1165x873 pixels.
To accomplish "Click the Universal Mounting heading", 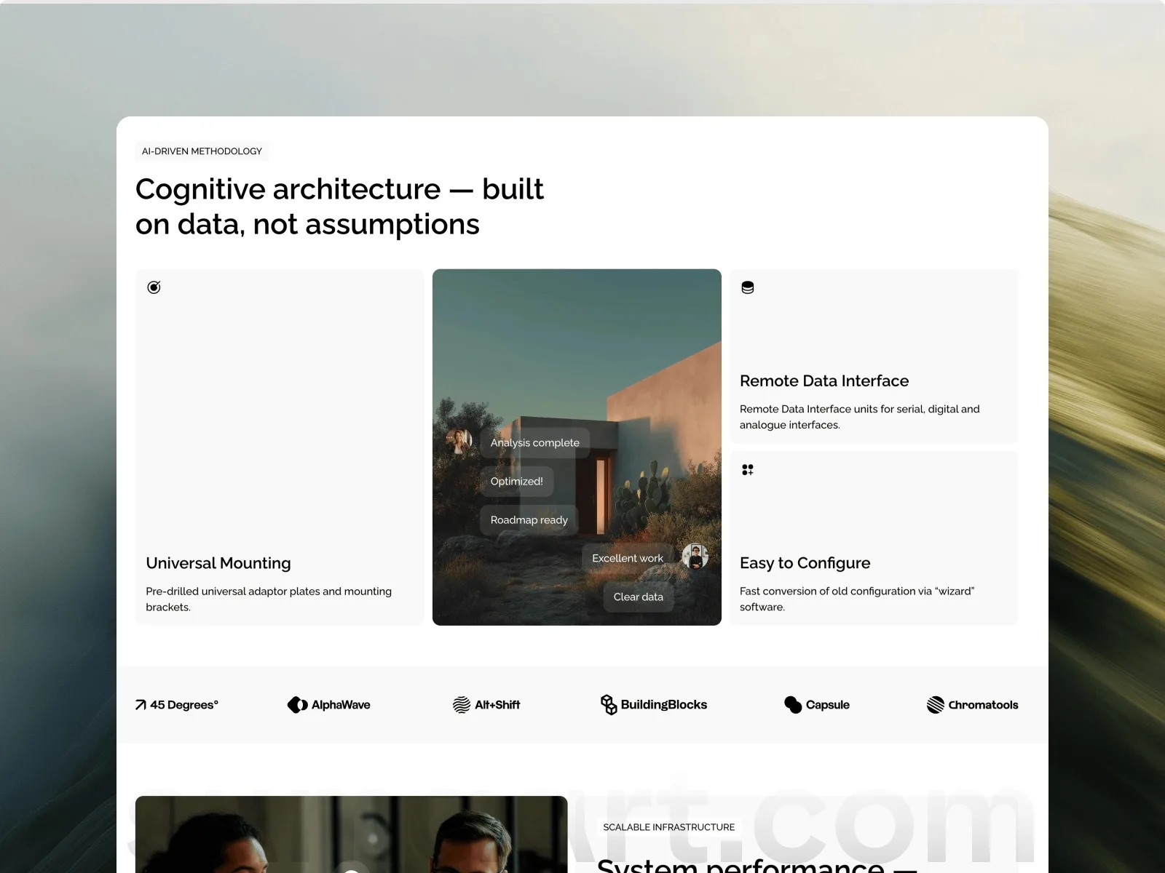I will (218, 563).
